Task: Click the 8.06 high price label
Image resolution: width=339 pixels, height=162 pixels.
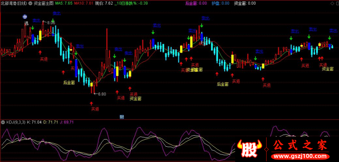Action: coord(51,22)
